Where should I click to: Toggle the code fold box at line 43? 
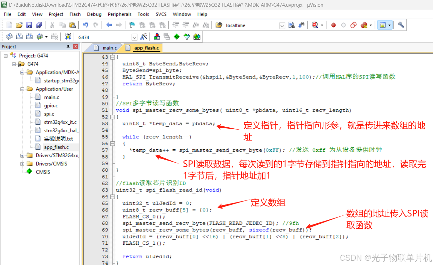click(x=113, y=57)
